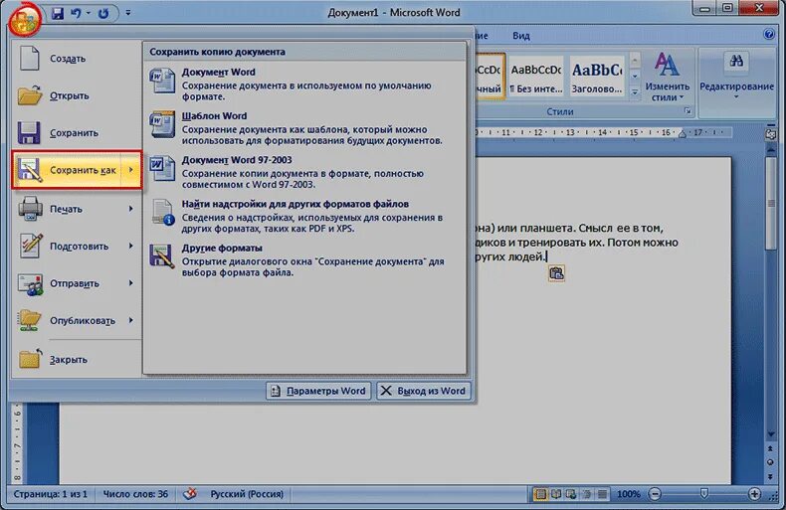Image resolution: width=786 pixels, height=510 pixels.
Task: Switch to Outline view
Action: 586,494
